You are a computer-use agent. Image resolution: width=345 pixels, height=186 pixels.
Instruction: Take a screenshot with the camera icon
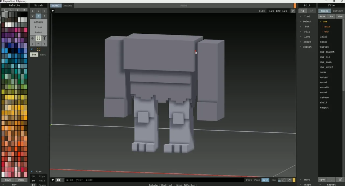[x=58, y=180]
